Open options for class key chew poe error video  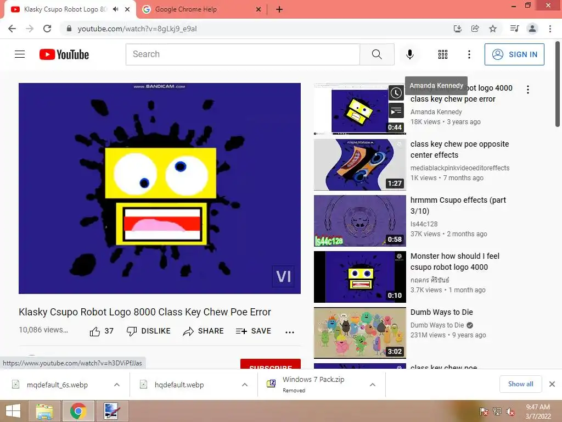click(x=527, y=90)
